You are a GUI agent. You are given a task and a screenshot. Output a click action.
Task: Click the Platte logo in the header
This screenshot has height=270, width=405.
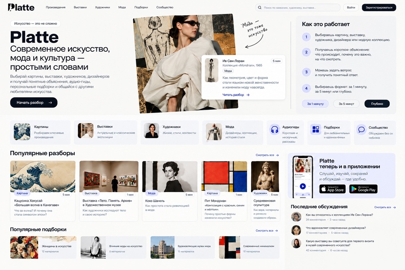pyautogui.click(x=21, y=7)
